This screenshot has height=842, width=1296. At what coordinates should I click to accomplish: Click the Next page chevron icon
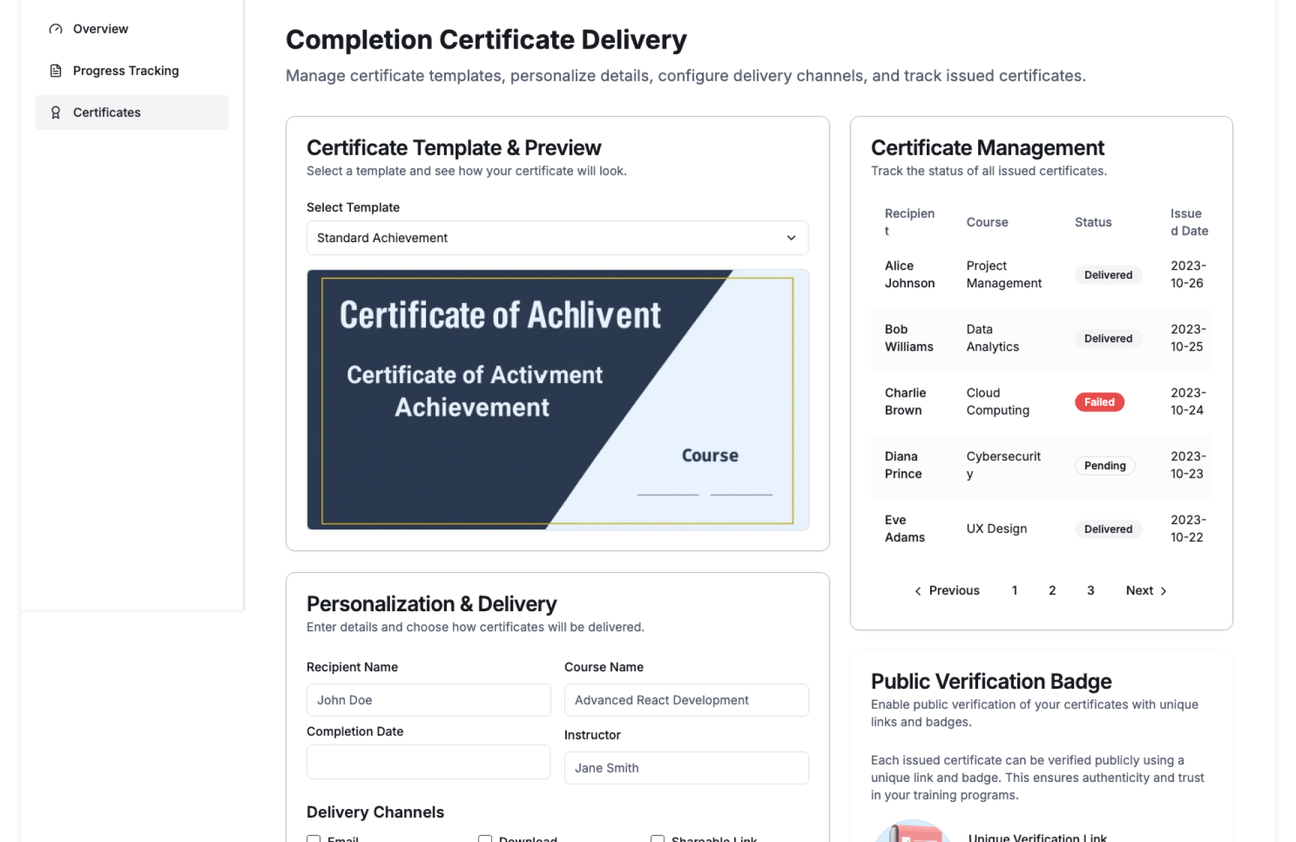1163,591
